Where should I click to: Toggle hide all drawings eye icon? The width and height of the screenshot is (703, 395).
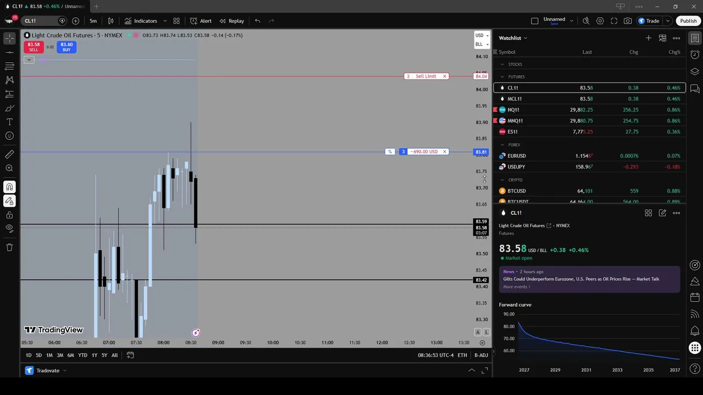tap(9, 228)
